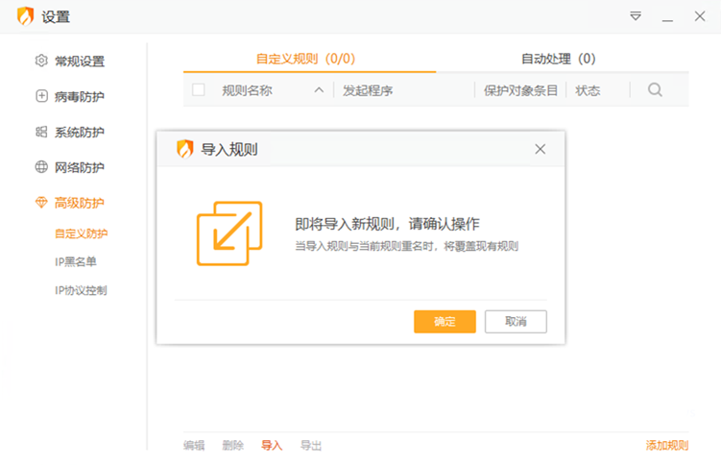Click the diamond icon beside 高级防护
721x465 pixels.
tap(41, 203)
